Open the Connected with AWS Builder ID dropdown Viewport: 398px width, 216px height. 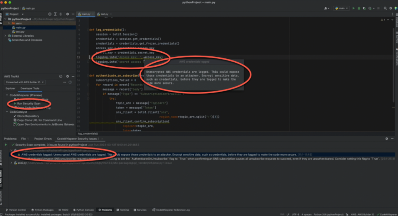point(25,82)
